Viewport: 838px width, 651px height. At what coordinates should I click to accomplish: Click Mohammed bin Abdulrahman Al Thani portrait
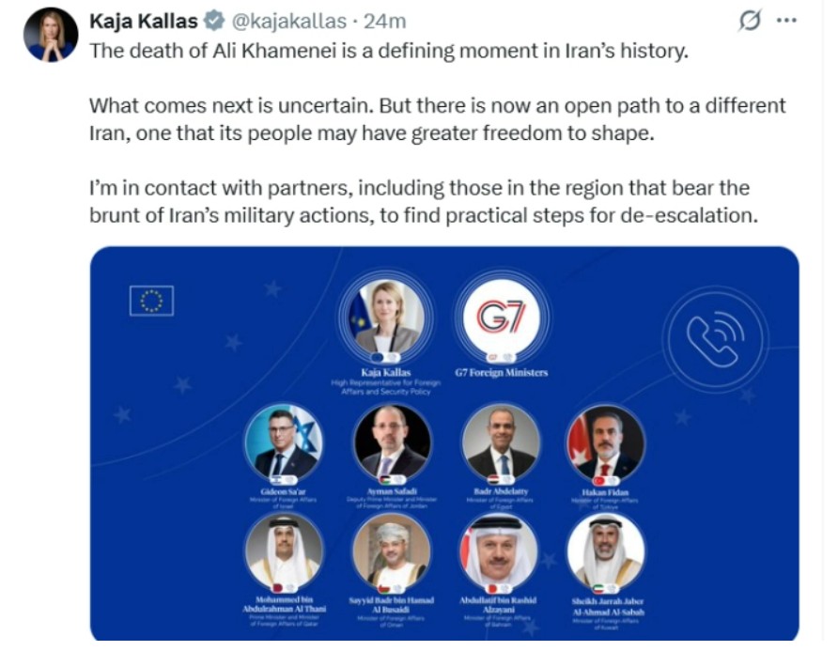pyautogui.click(x=284, y=551)
